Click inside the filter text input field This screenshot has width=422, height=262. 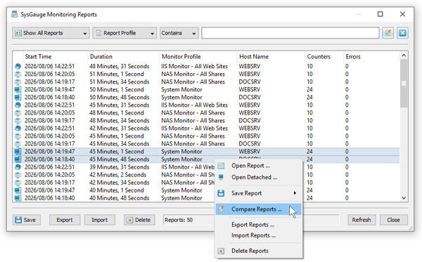(x=290, y=33)
